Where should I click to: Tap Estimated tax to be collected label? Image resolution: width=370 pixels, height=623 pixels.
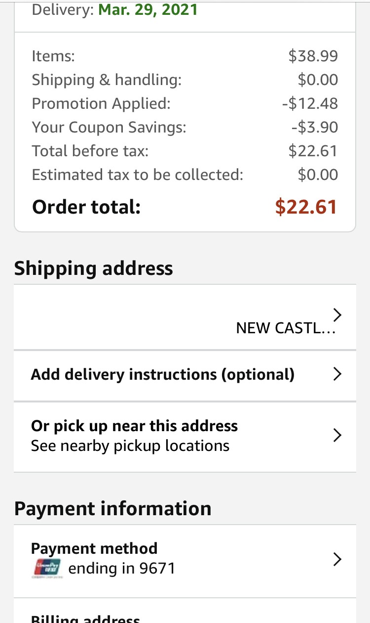coord(138,175)
